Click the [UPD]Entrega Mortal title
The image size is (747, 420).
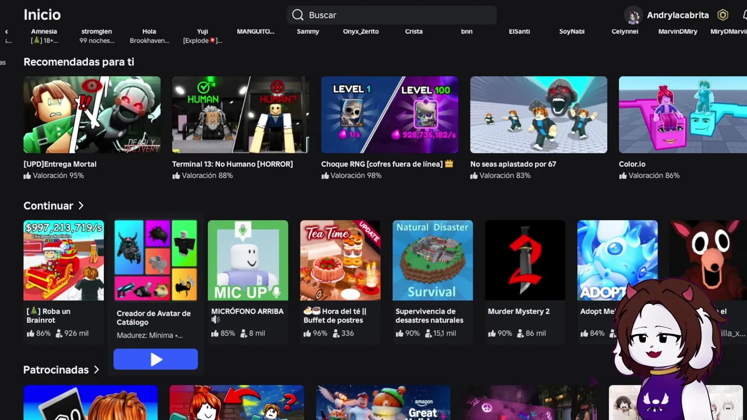60,164
